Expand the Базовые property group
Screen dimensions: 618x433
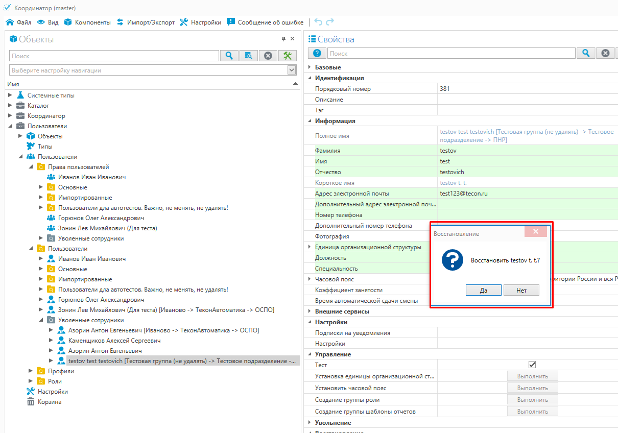tap(309, 67)
